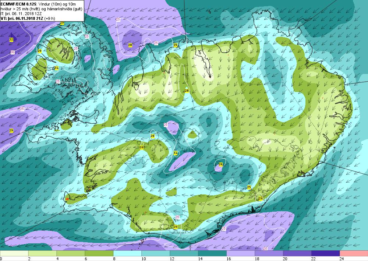Select the 8–10 m/s light cyan legend swatch

click(127, 254)
